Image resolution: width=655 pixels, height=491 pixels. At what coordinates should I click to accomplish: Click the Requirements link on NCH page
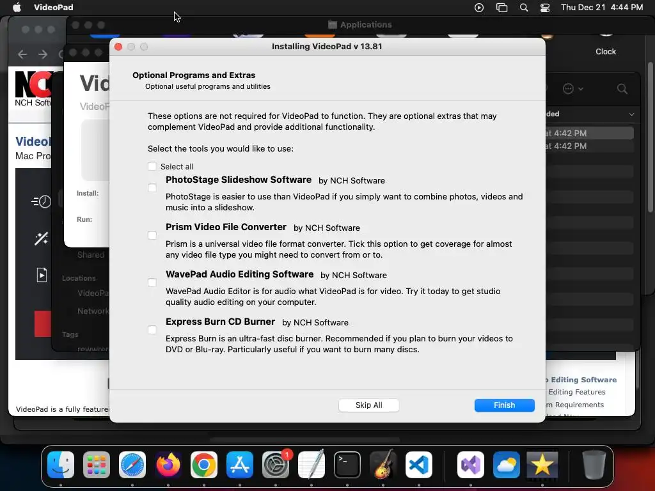[x=575, y=405]
